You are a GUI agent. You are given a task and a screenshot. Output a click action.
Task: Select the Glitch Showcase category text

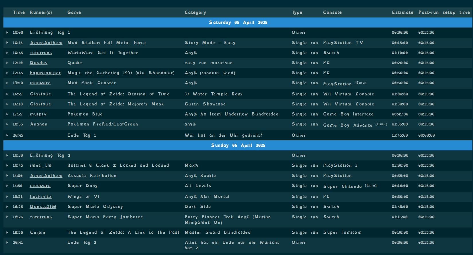tap(205, 104)
